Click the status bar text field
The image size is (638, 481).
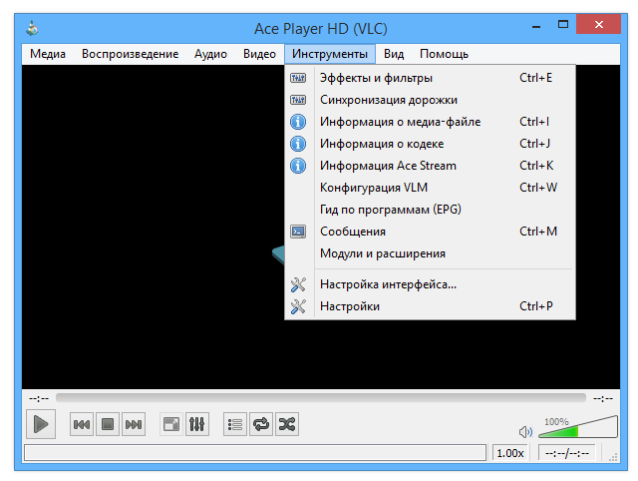click(x=255, y=453)
